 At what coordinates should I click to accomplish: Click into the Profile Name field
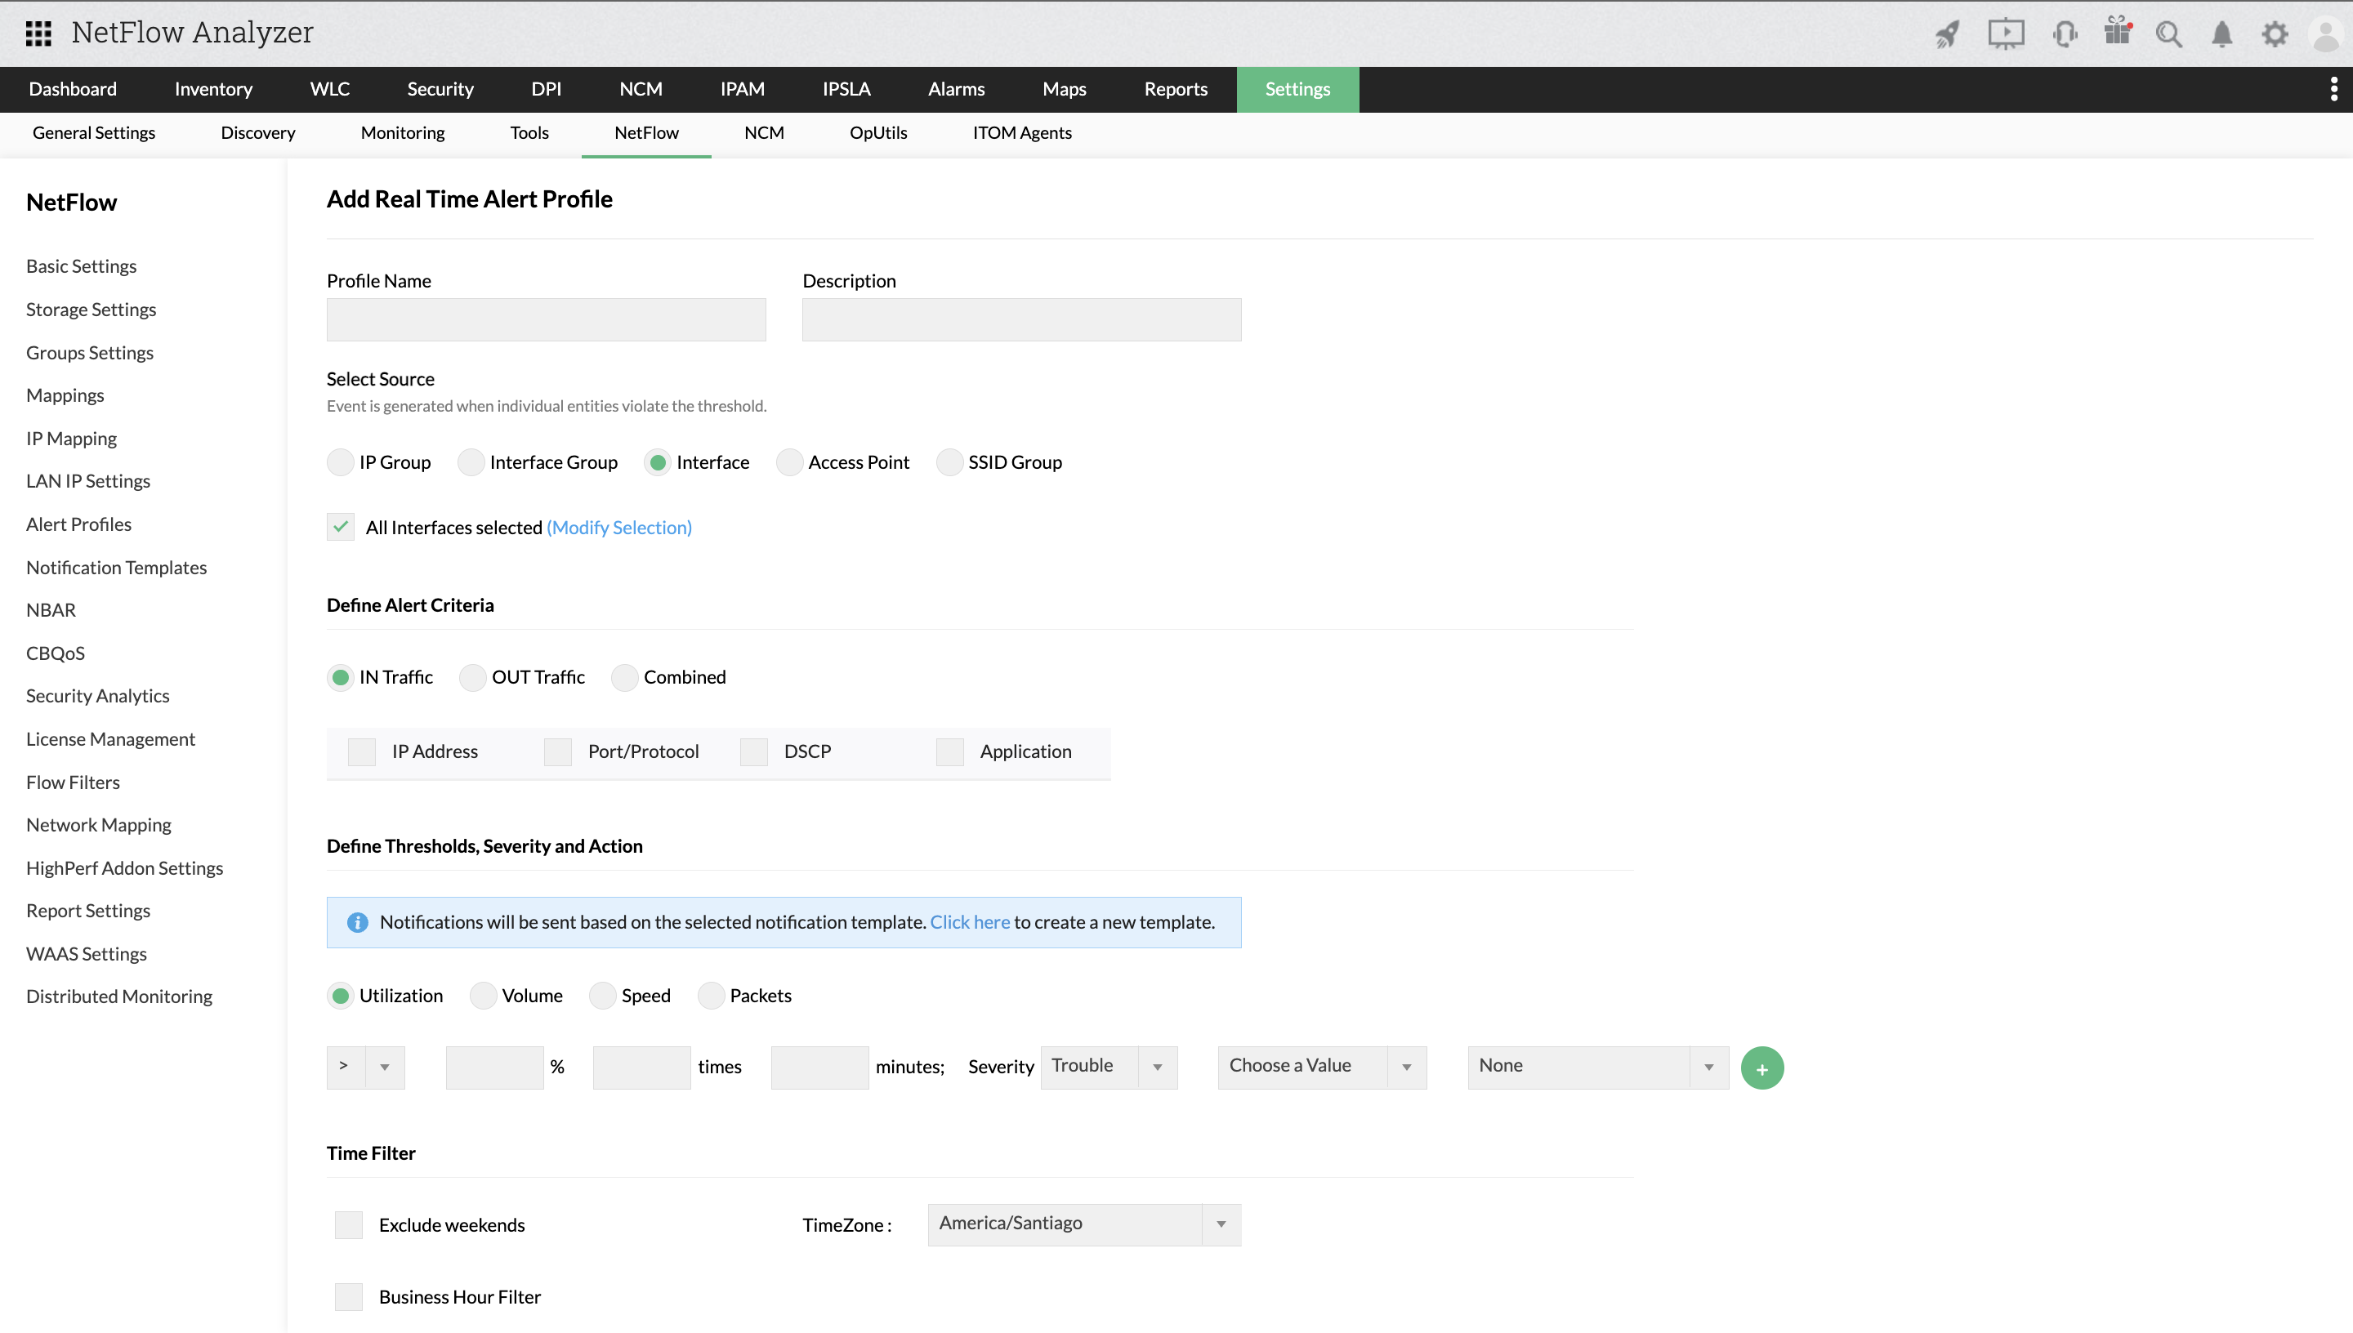(x=546, y=319)
